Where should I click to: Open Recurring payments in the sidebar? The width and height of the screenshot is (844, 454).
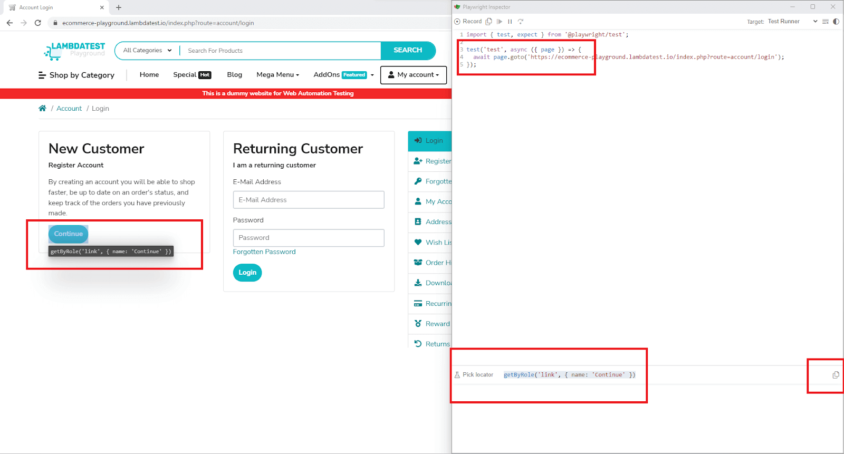[x=430, y=304]
